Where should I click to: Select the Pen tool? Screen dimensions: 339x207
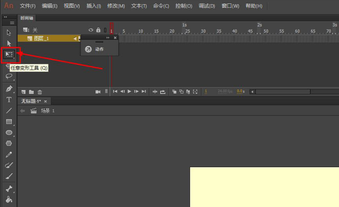tap(9, 88)
